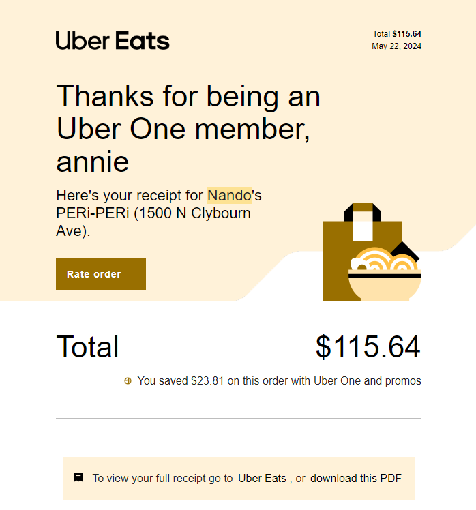The height and width of the screenshot is (510, 476).
Task: Click the horizontal divider below the savings
Action: (238, 418)
